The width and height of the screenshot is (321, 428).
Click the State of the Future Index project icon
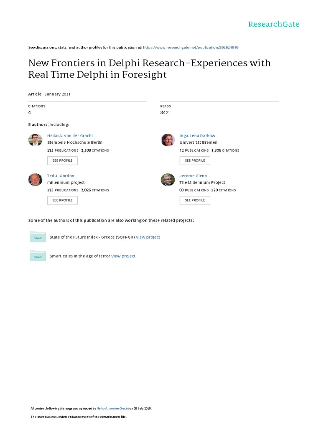click(38, 237)
